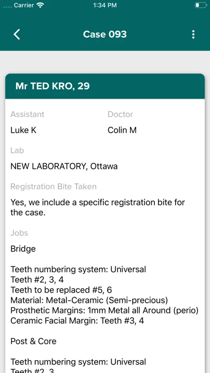This screenshot has width=210, height=373.
Task: Tap the Jobs section label
Action: (19, 233)
